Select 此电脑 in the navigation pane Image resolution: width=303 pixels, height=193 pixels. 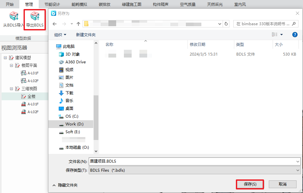point(65,47)
